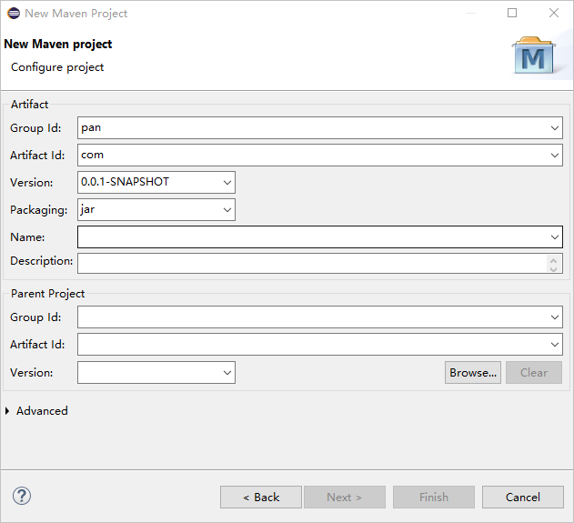Viewport: 574px width, 523px height.
Task: Click the Description field scroll down arrow
Action: tap(553, 269)
